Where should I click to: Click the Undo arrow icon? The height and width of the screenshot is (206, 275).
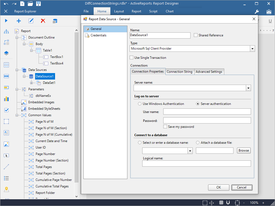click(6, 4)
